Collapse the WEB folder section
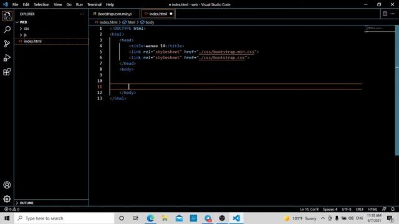This screenshot has width=399, height=224. (x=23, y=22)
